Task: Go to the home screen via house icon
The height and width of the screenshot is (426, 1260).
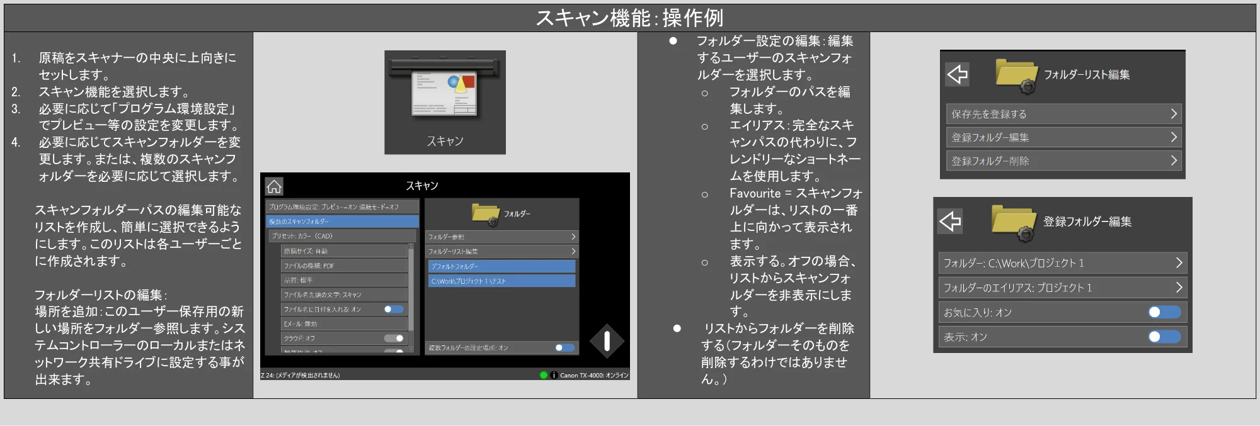Action: coord(274,186)
